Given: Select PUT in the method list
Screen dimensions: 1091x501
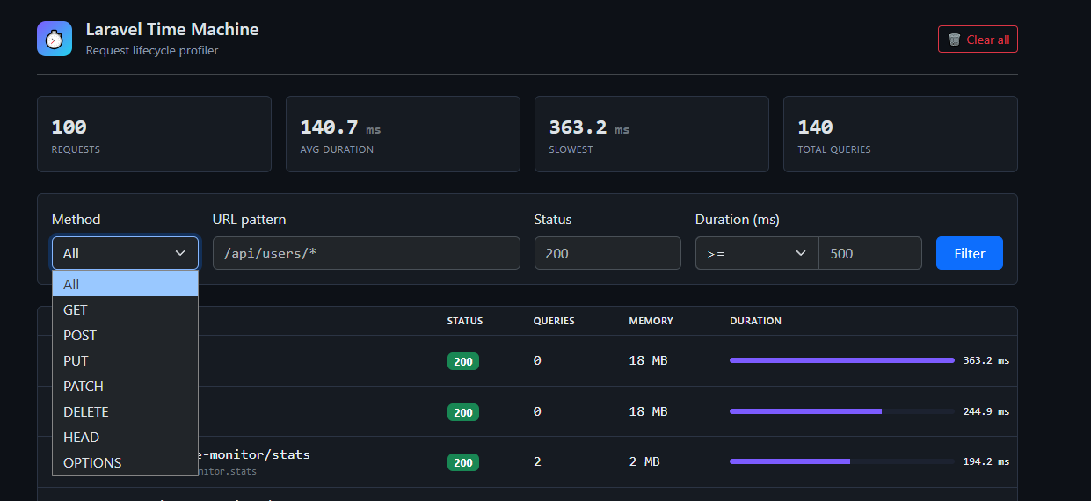Looking at the screenshot, I should click(125, 360).
